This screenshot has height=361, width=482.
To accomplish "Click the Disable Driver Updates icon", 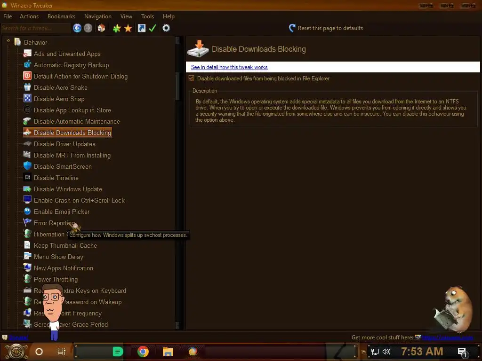I will [x=27, y=144].
